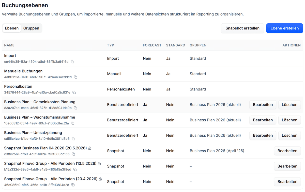This screenshot has width=305, height=192.
Task: Click the STANDARD column header
Action: 176,45
